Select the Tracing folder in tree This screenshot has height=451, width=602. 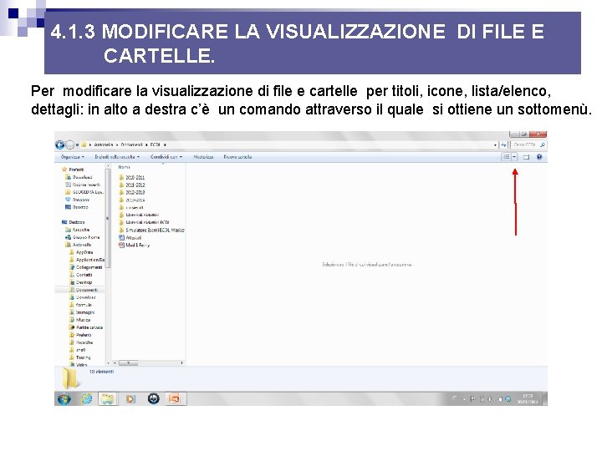coord(80,357)
